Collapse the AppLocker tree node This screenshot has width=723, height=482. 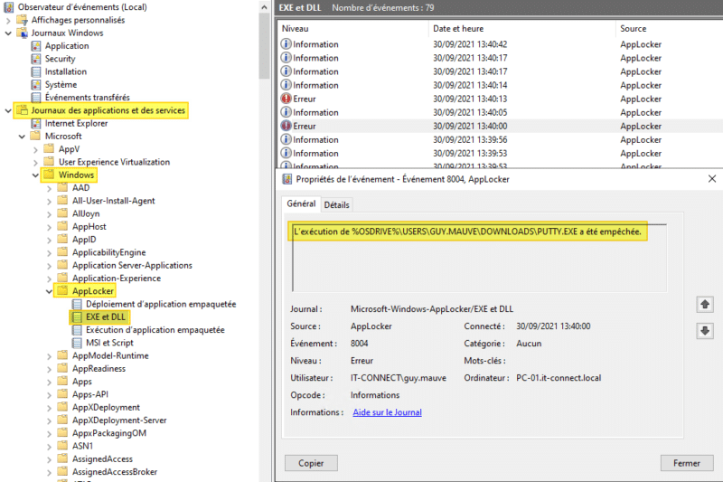pyautogui.click(x=49, y=291)
